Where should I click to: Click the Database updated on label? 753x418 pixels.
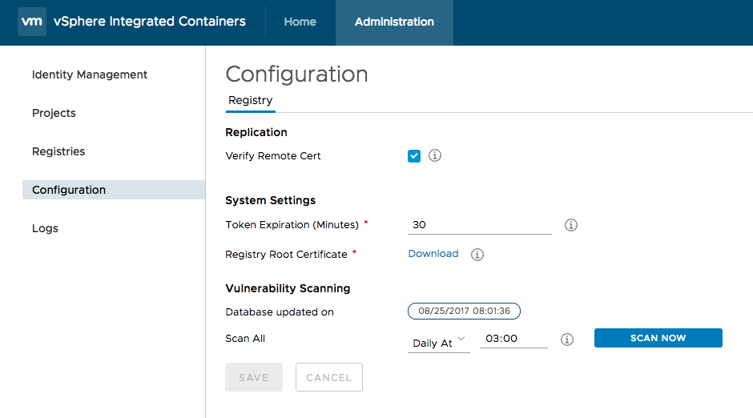point(279,312)
